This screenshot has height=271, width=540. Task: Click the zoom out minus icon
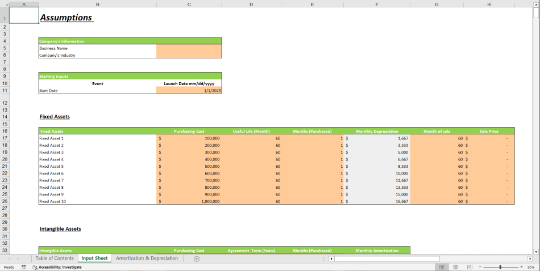tap(480, 267)
